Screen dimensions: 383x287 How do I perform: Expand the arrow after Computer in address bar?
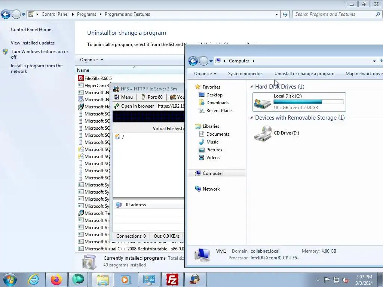click(254, 61)
